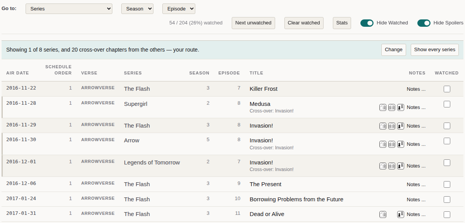
Task: Click the Legends of Tomorrow series name
Action: pos(152,162)
